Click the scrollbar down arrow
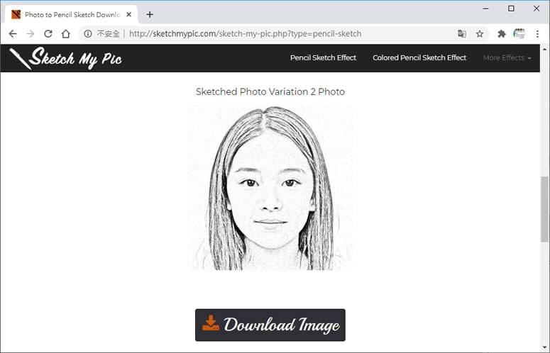 545,348
